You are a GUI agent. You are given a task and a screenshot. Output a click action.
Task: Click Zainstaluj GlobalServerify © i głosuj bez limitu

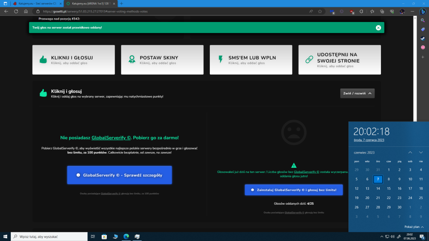click(x=293, y=190)
